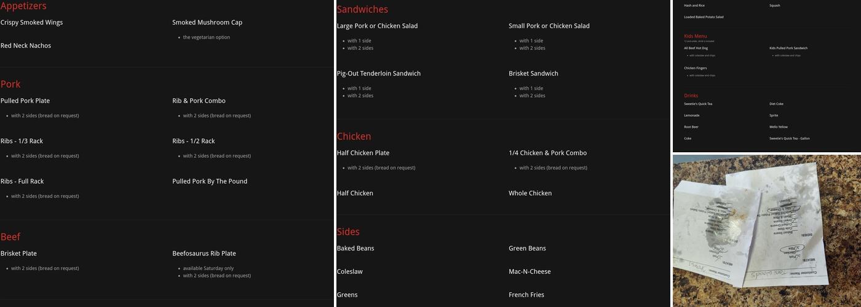Viewport: 861px width, 307px height.
Task: Pick Ribs - Full Rack
Action: tap(22, 182)
